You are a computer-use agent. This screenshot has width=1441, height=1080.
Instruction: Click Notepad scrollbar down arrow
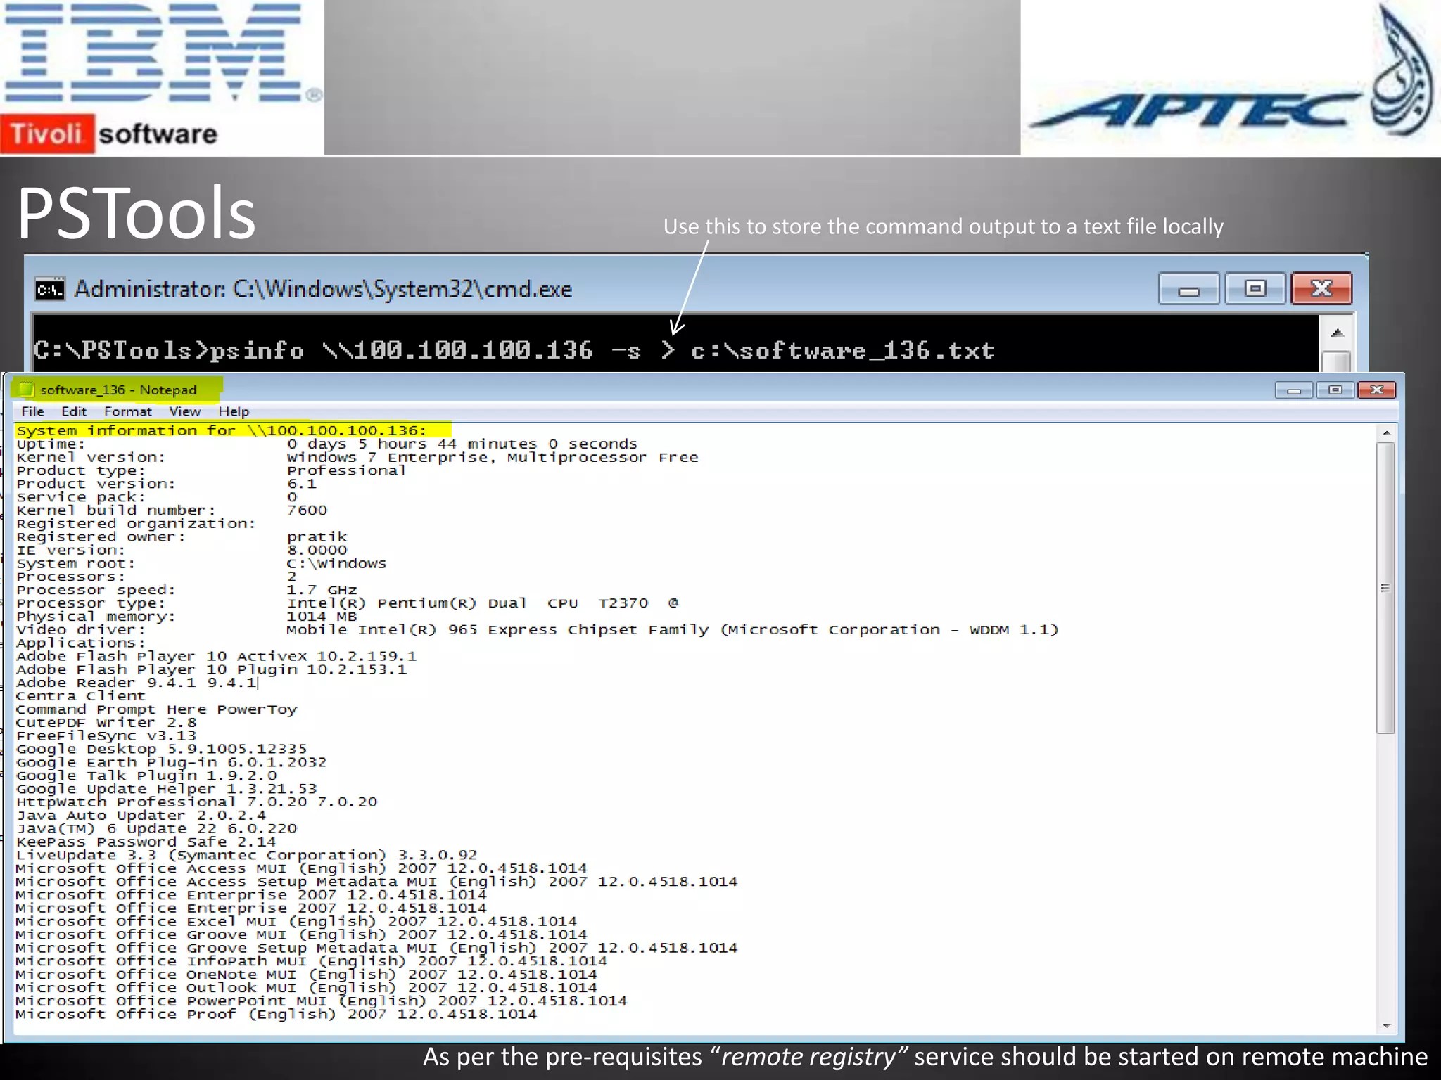[x=1385, y=1026]
